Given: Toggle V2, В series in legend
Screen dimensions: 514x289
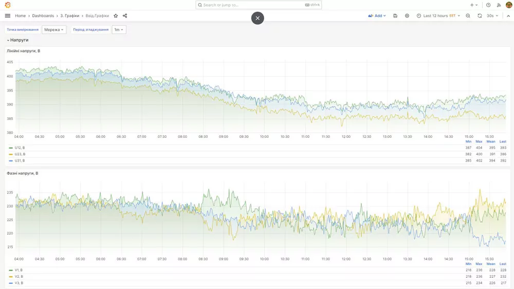Looking at the screenshot, I should (x=19, y=277).
